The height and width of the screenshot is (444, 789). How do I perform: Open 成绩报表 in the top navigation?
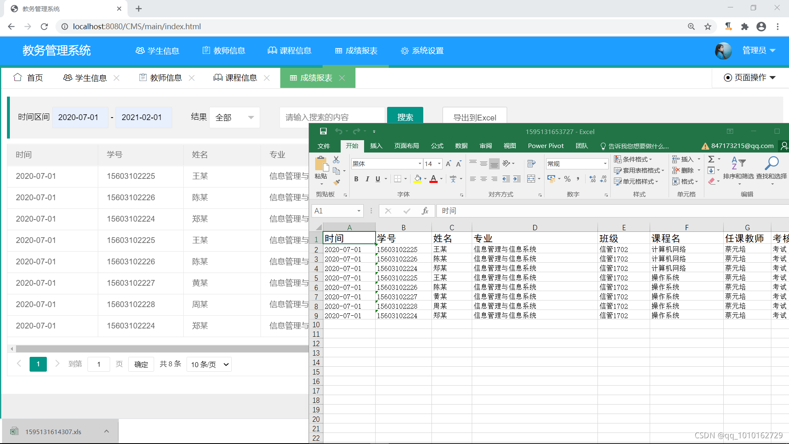356,51
